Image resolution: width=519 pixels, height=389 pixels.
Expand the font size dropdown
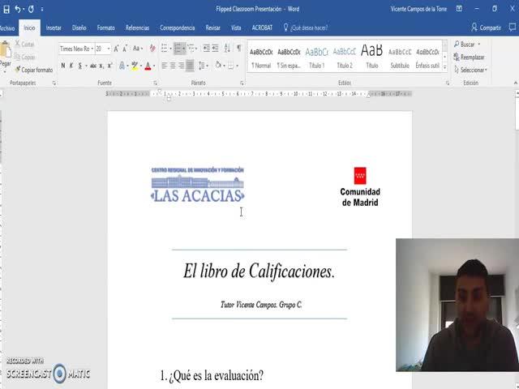point(109,49)
